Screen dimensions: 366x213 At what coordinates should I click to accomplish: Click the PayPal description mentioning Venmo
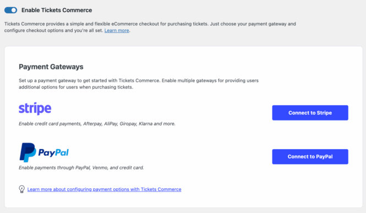click(x=81, y=167)
